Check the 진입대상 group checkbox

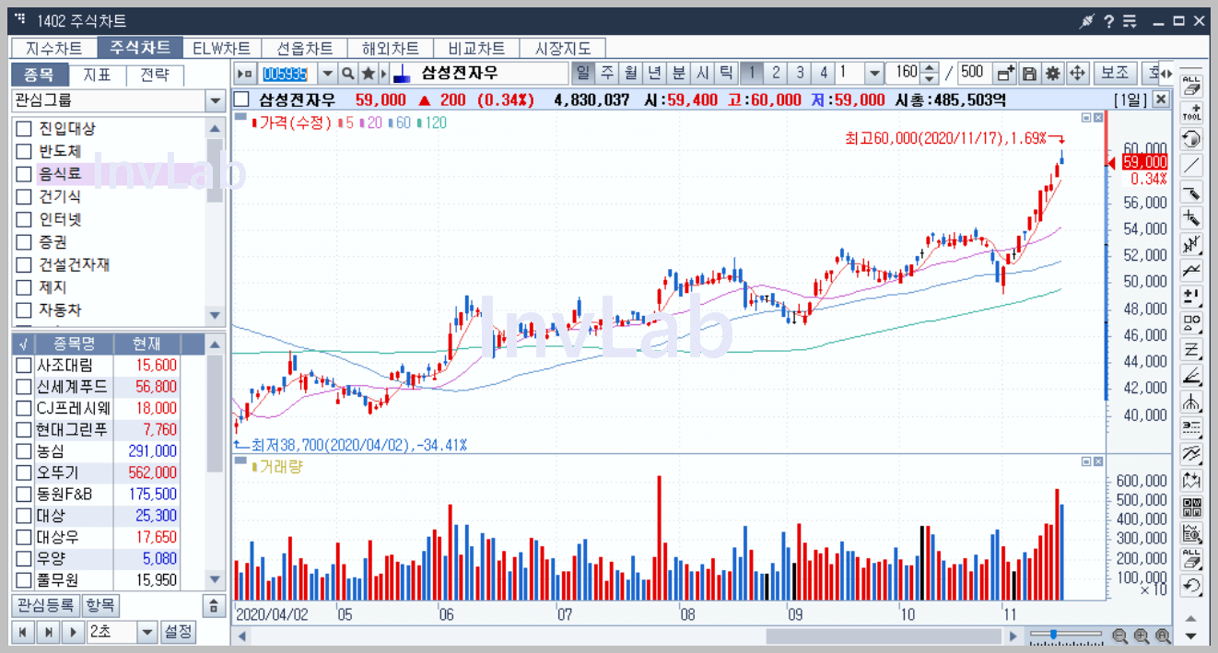point(24,128)
